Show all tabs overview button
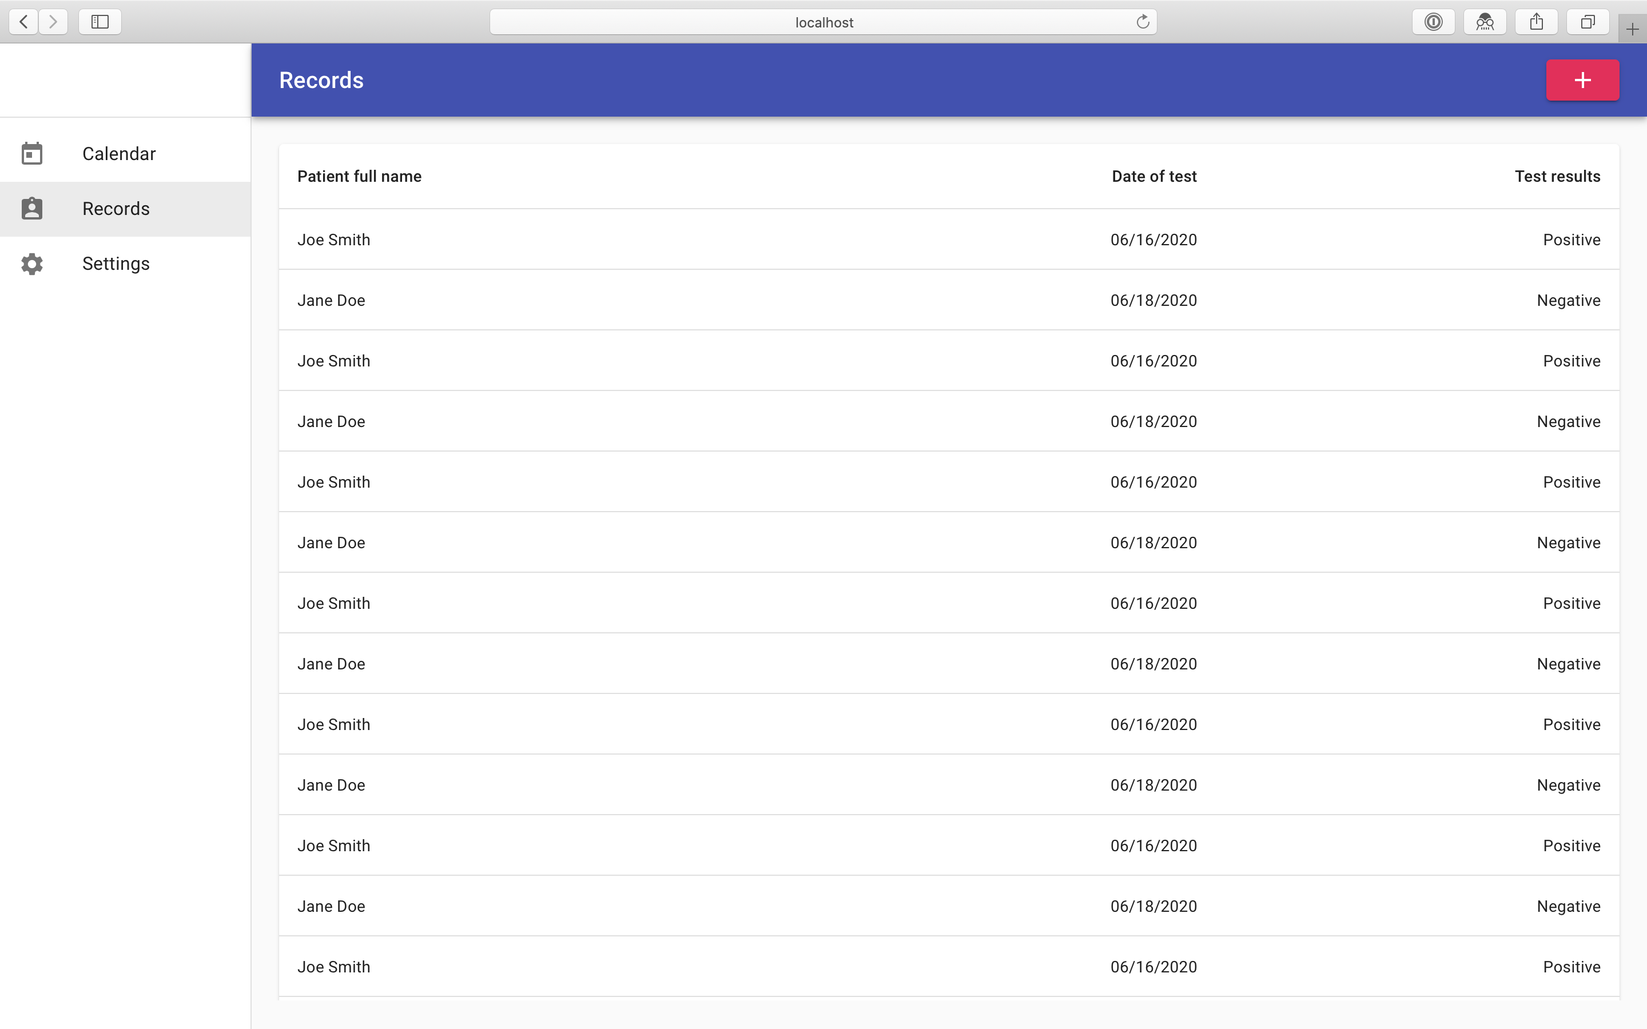 click(x=1587, y=22)
